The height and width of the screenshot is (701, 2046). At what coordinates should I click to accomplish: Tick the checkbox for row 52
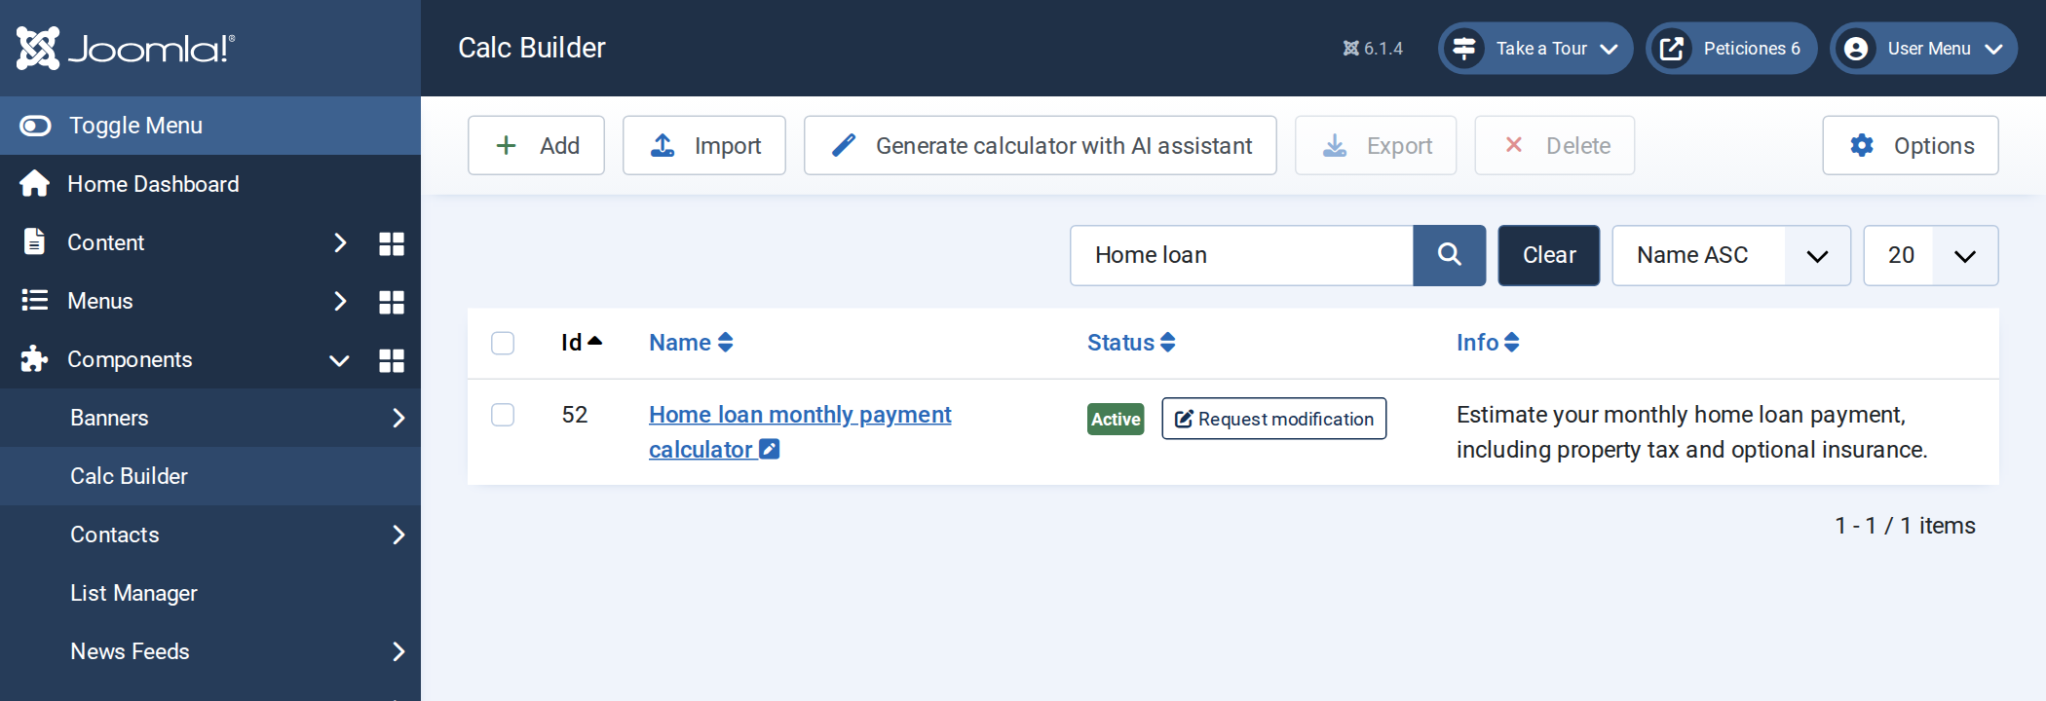tap(503, 415)
